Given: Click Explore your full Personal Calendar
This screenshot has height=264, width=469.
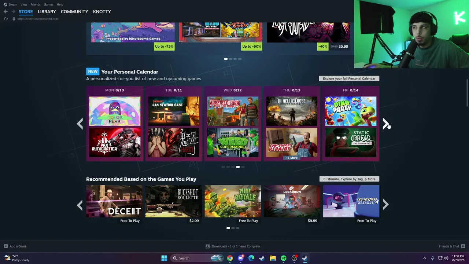Looking at the screenshot, I should pos(349,78).
